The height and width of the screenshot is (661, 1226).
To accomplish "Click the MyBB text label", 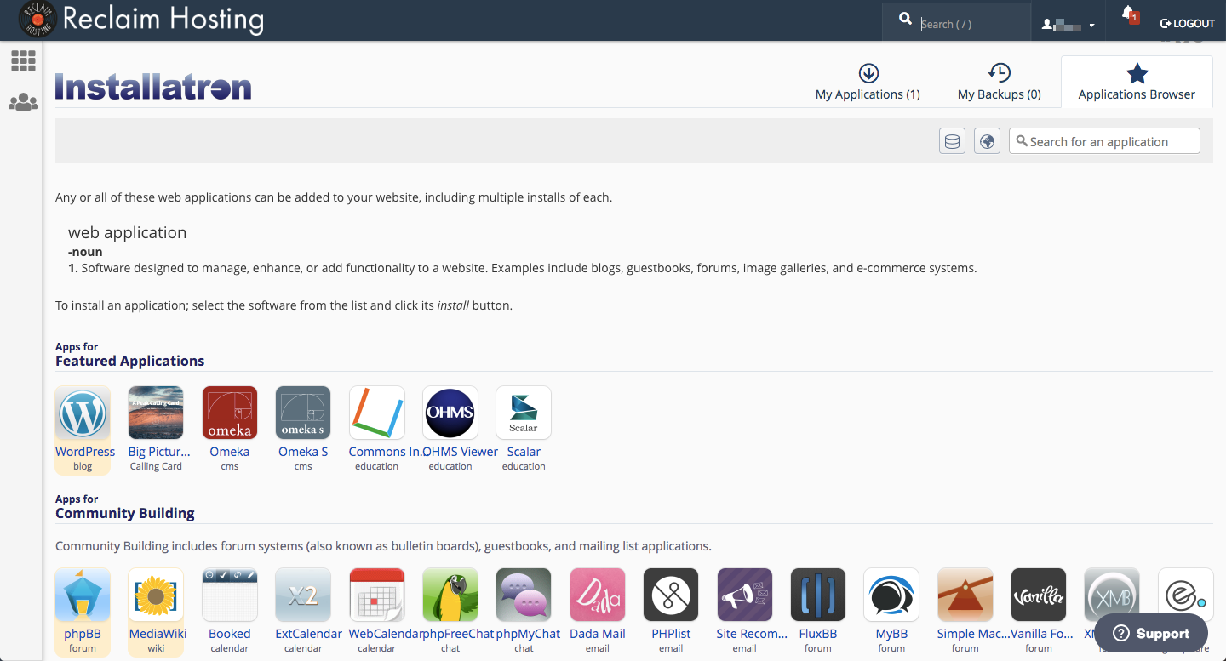I will click(891, 634).
